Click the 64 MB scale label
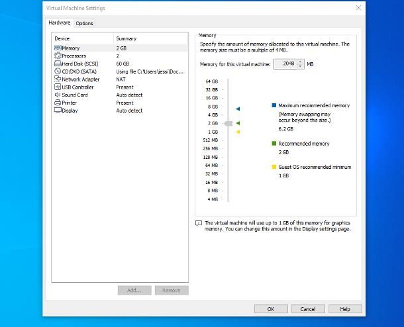404x327 pixels. (211, 165)
